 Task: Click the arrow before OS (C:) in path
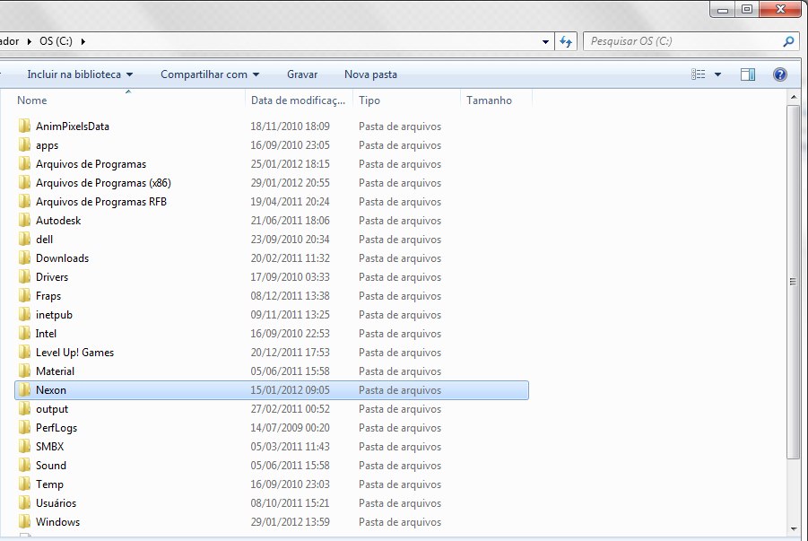pyautogui.click(x=30, y=41)
